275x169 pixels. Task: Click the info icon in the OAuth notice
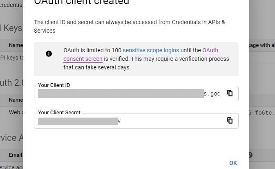pos(49,53)
